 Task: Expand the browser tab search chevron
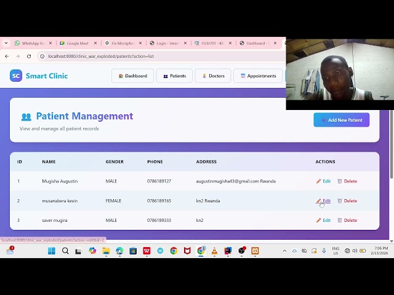click(x=6, y=43)
